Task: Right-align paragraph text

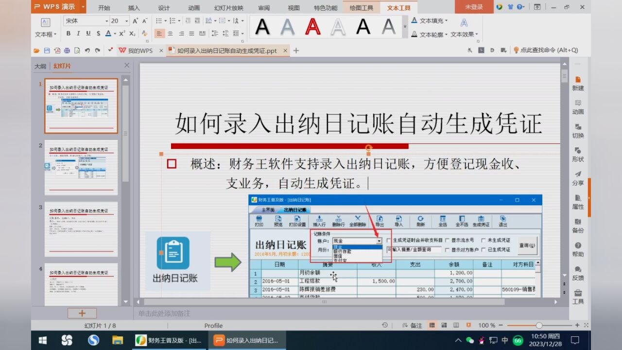Action: coord(181,34)
